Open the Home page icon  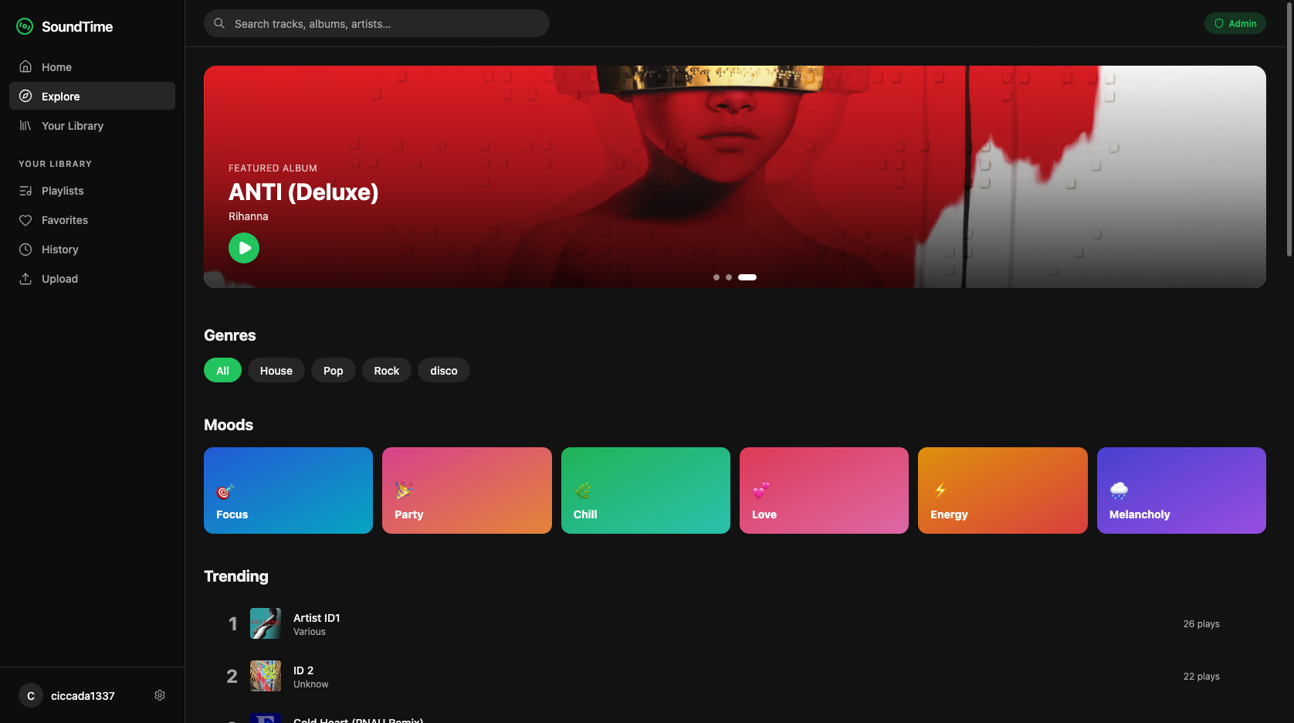click(25, 66)
